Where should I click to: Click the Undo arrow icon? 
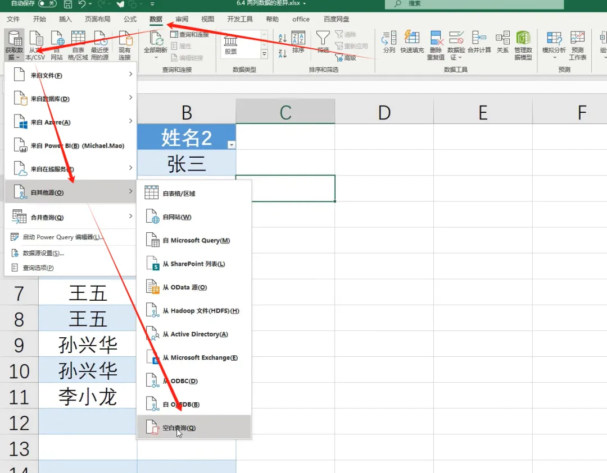(x=81, y=4)
